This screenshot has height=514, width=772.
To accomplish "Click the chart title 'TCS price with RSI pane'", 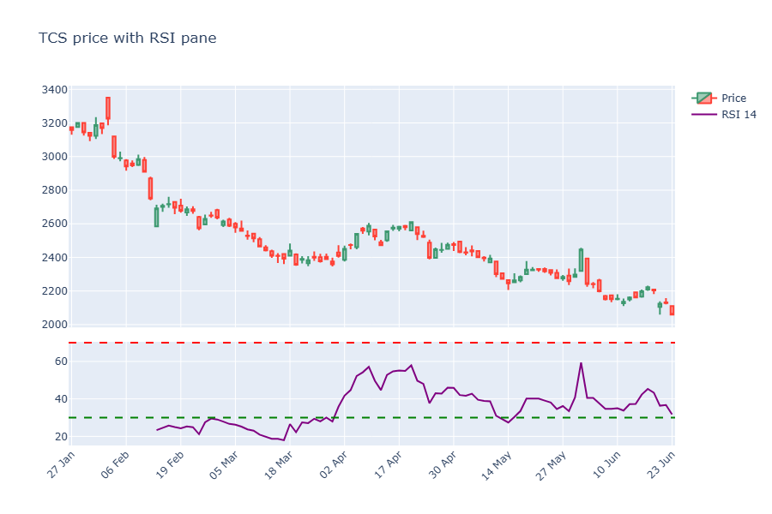I will point(128,38).
